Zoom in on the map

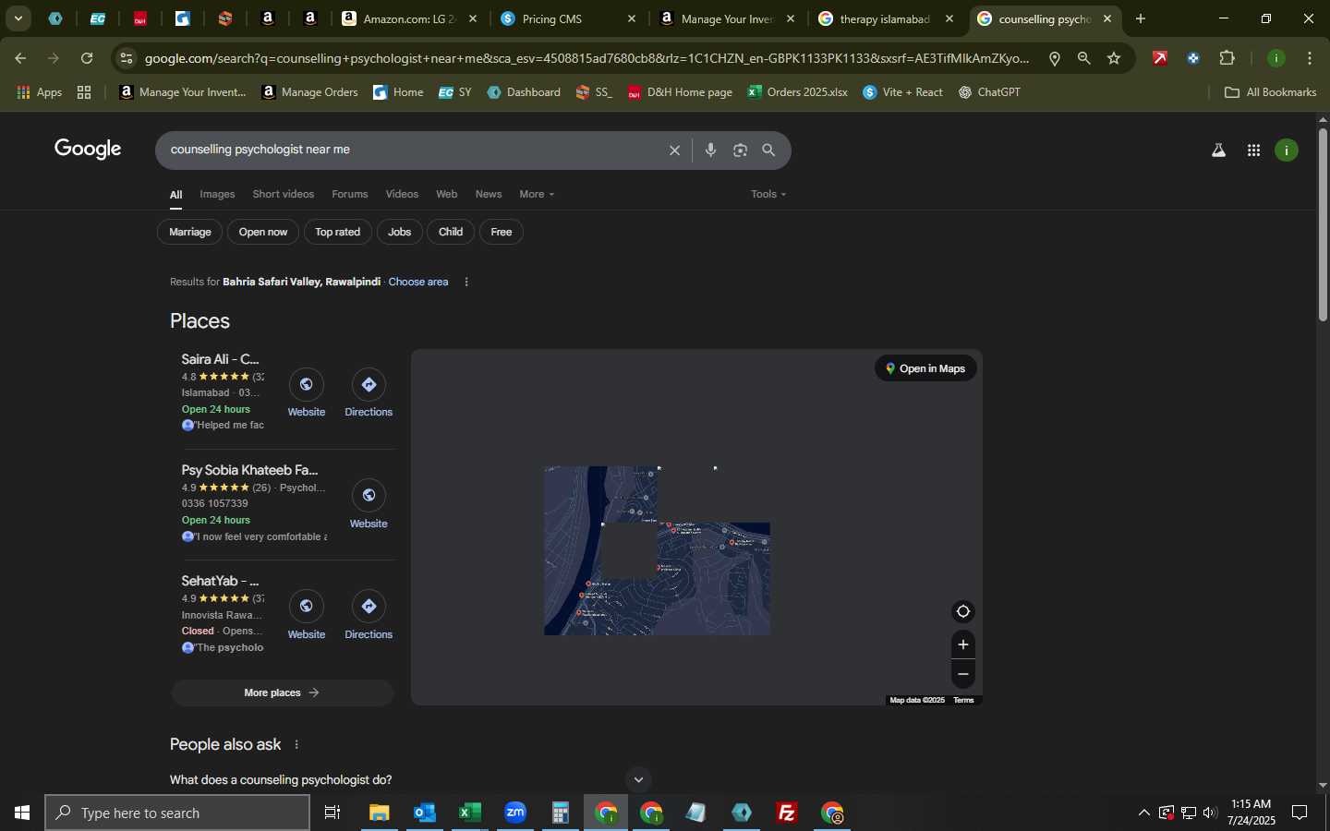(x=962, y=644)
